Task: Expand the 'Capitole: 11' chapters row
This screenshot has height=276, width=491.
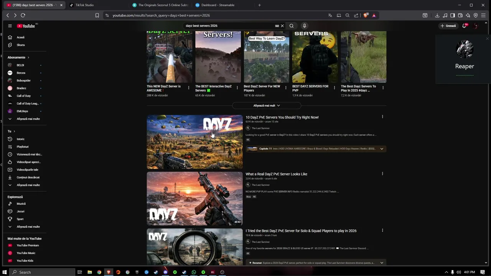Action: (316, 149)
